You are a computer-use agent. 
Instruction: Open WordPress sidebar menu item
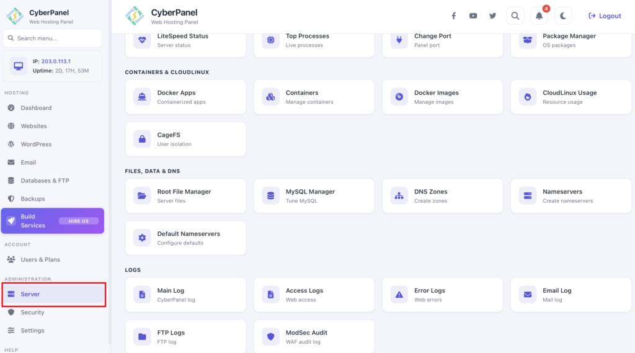click(53, 145)
